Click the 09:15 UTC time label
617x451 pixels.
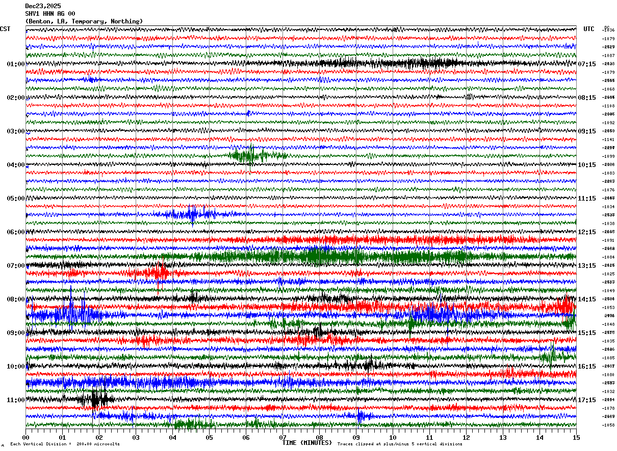pos(587,131)
